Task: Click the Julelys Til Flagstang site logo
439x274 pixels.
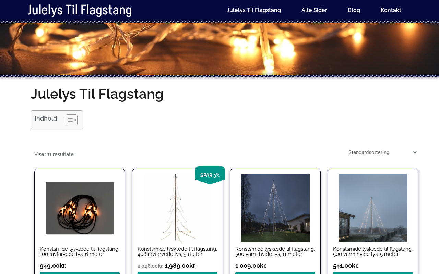Action: coord(80,10)
